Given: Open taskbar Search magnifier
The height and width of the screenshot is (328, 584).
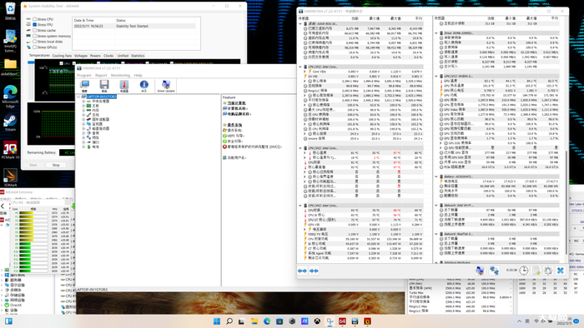Looking at the screenshot, I should point(229,321).
